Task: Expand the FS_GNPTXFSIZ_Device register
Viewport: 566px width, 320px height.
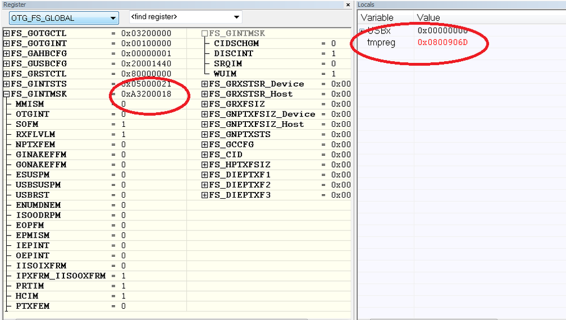Action: (x=205, y=114)
